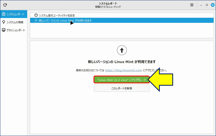Screen dimensions: 216x136
Task: Click the clipboard icon beside システムレポート
Action: click(4, 14)
